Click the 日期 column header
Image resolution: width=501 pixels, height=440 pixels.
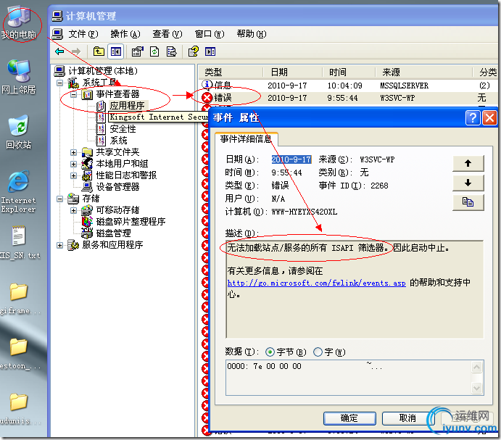(292, 72)
